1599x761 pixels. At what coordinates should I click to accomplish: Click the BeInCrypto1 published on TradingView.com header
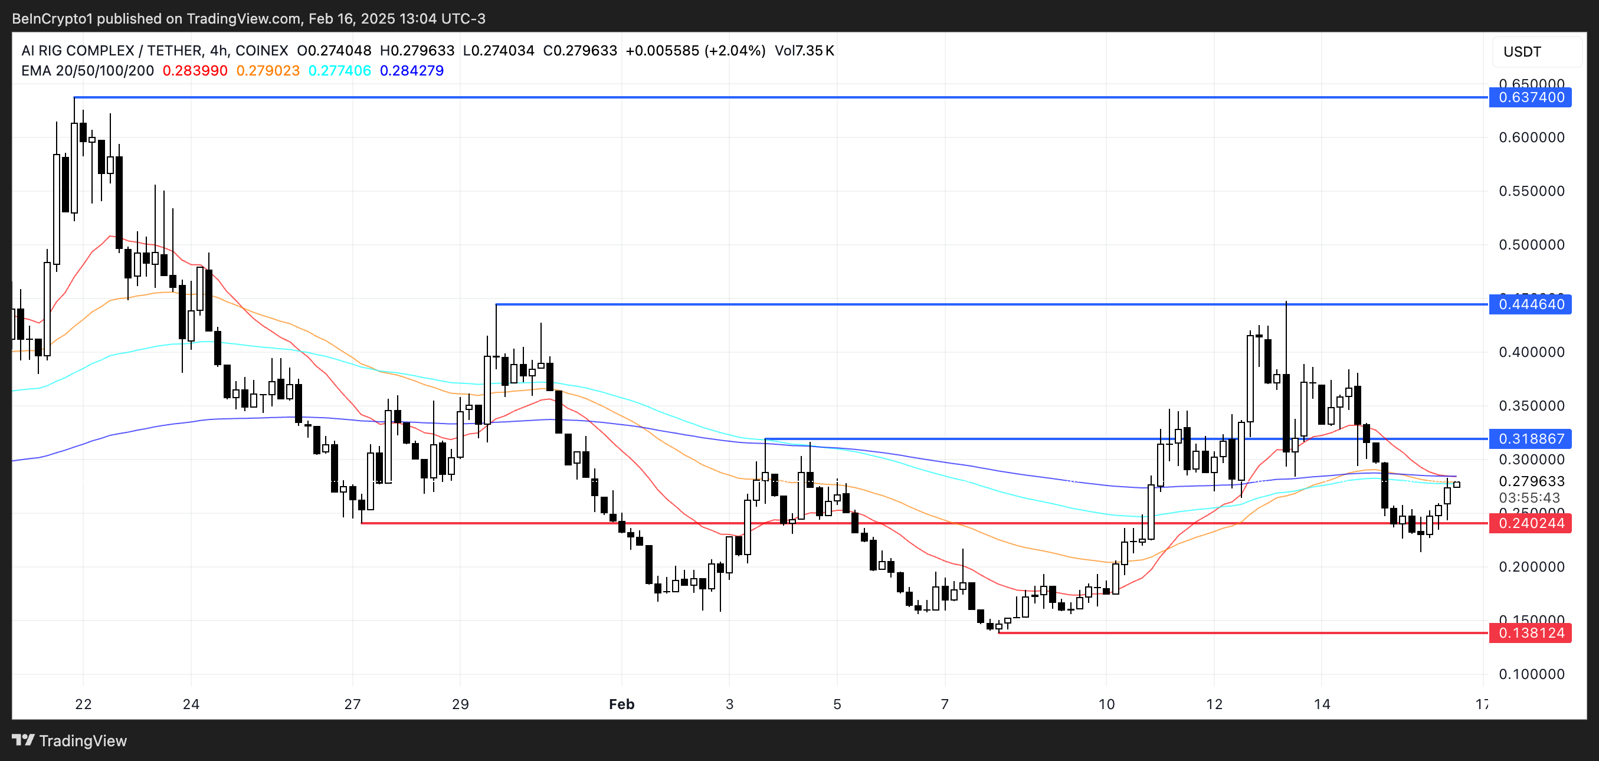[248, 19]
